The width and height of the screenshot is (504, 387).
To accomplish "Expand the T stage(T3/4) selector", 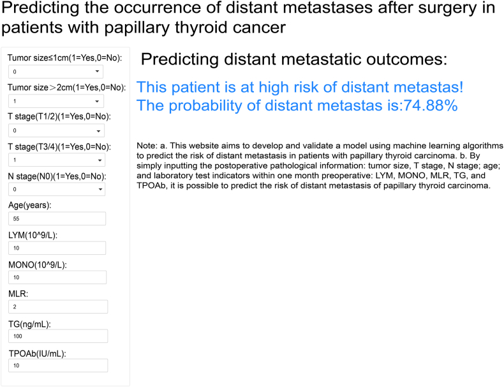I will click(x=56, y=160).
